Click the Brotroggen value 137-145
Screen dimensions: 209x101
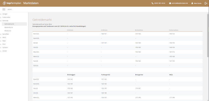coord(70,97)
